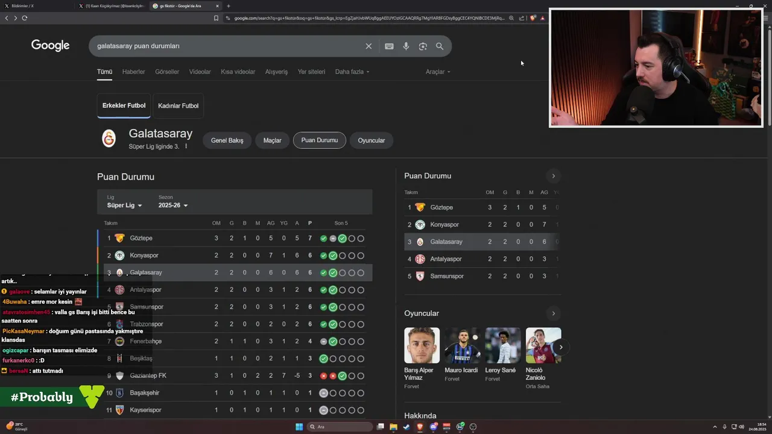This screenshot has width=772, height=434.
Task: Click Başakşehir in the standings
Action: (145, 393)
